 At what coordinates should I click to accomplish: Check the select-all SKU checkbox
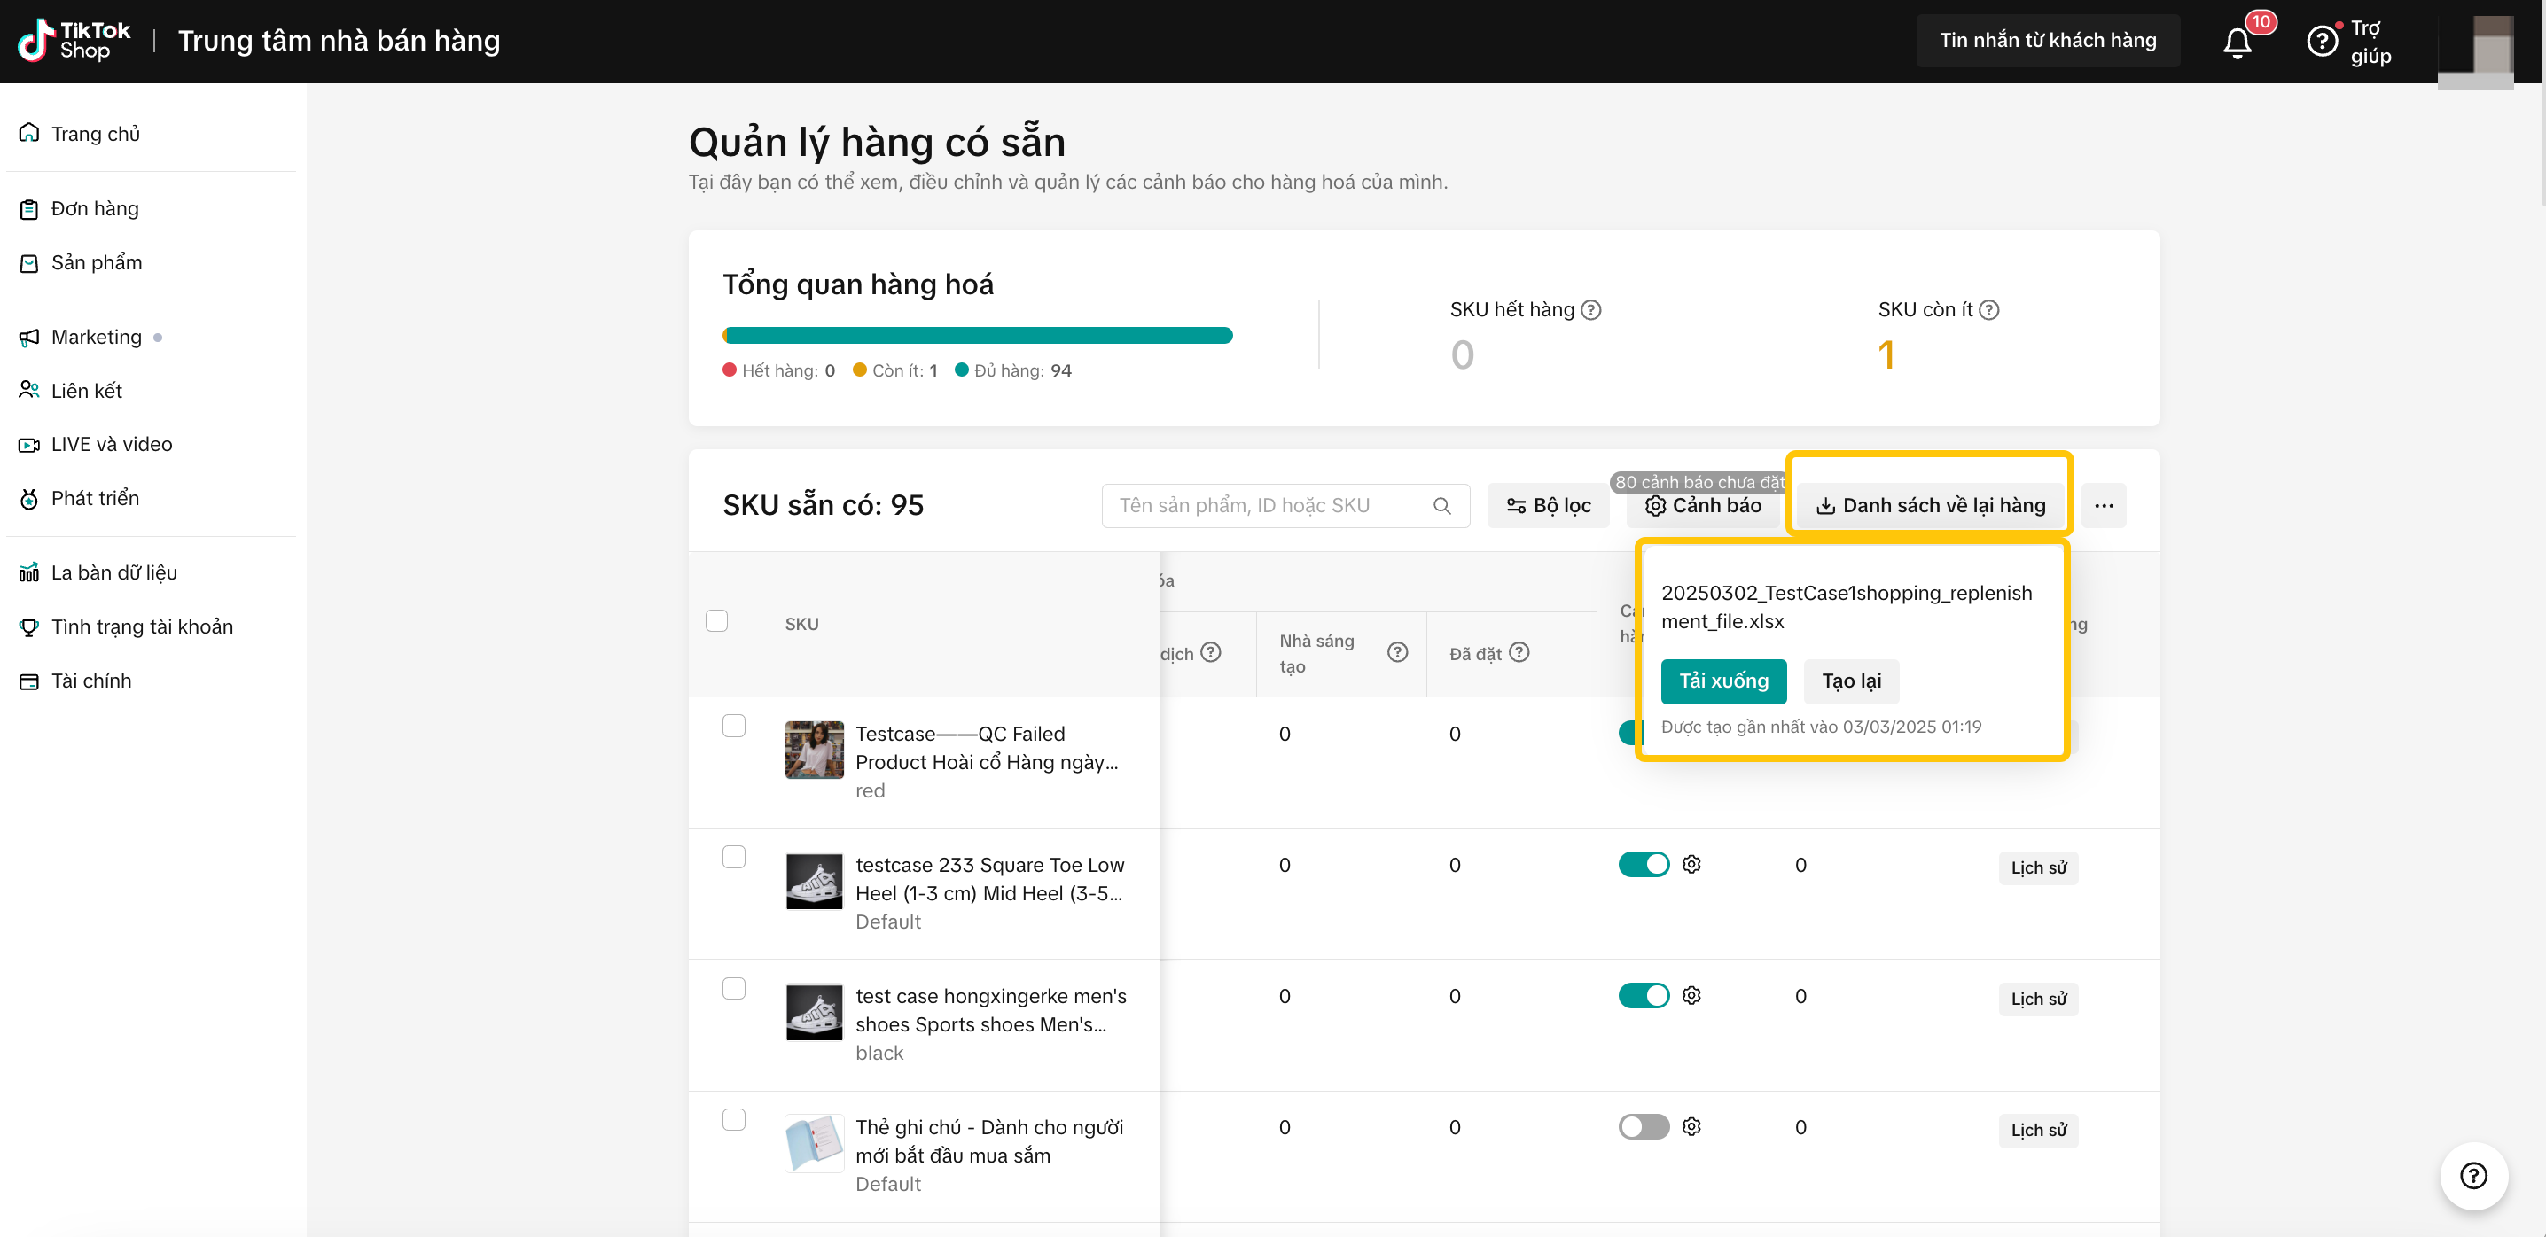[x=716, y=620]
